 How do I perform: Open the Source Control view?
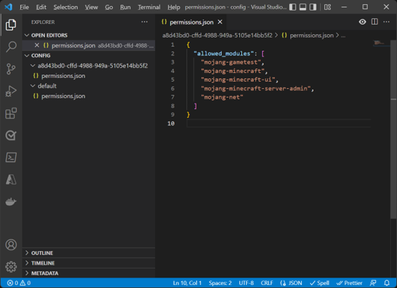pyautogui.click(x=11, y=69)
